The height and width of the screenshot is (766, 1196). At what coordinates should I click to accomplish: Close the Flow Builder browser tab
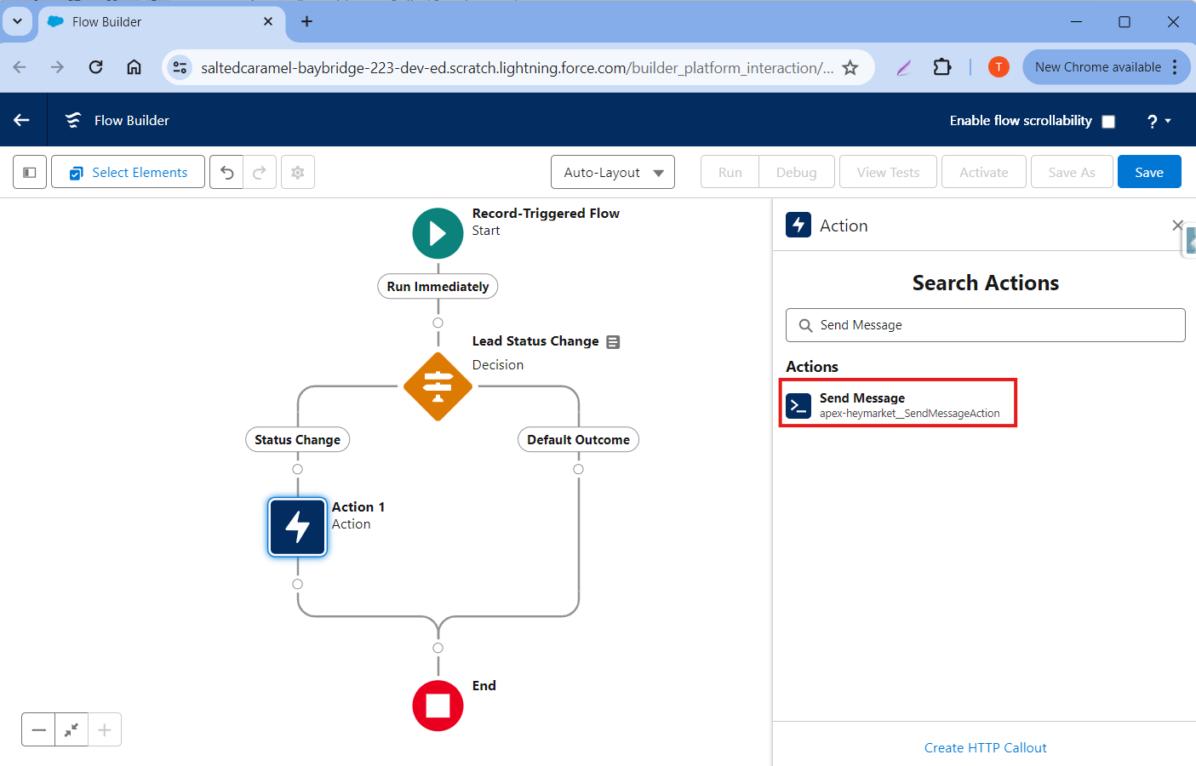click(x=268, y=21)
